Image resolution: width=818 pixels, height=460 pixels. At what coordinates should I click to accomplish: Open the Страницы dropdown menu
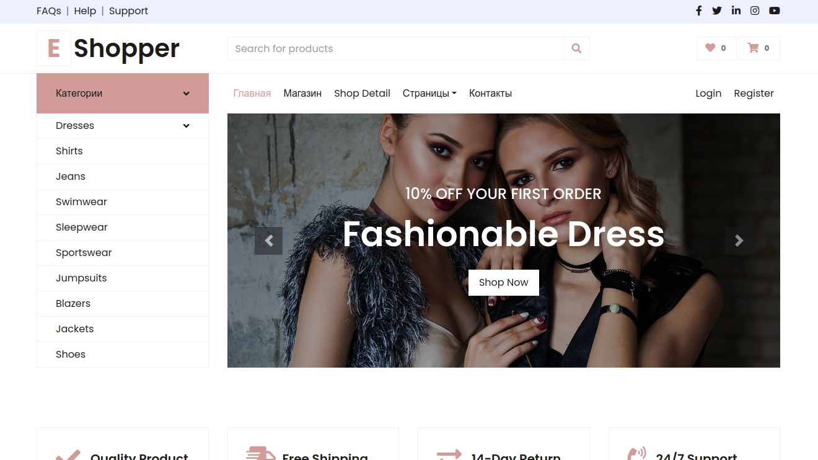[x=429, y=94]
